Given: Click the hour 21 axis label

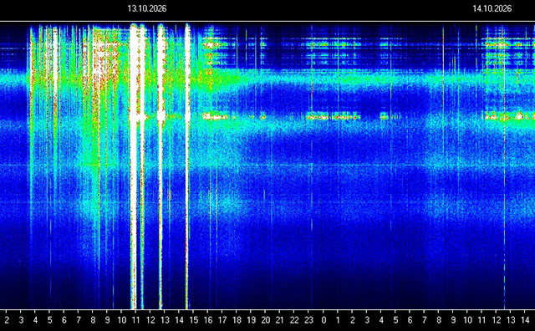Looking at the screenshot, I should click(x=280, y=320).
